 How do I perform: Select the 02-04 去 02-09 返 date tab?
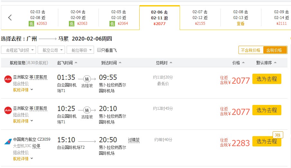[x=78, y=18]
